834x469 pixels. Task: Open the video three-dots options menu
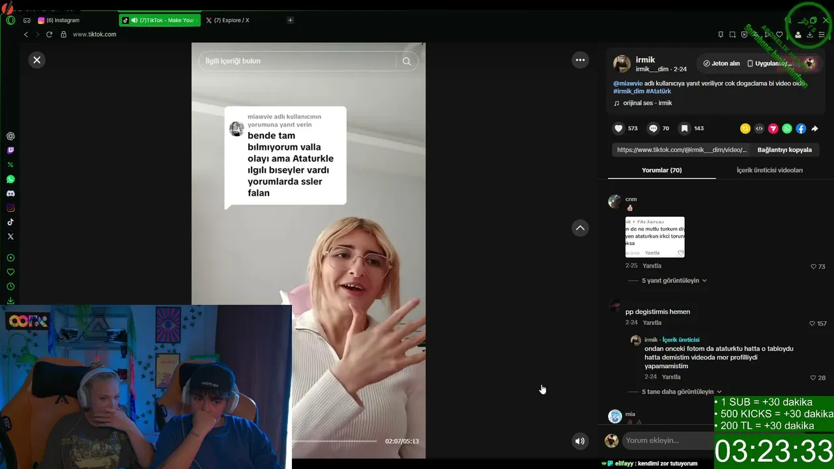[x=580, y=60]
